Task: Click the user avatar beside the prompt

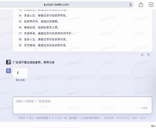Action: pos(8,62)
